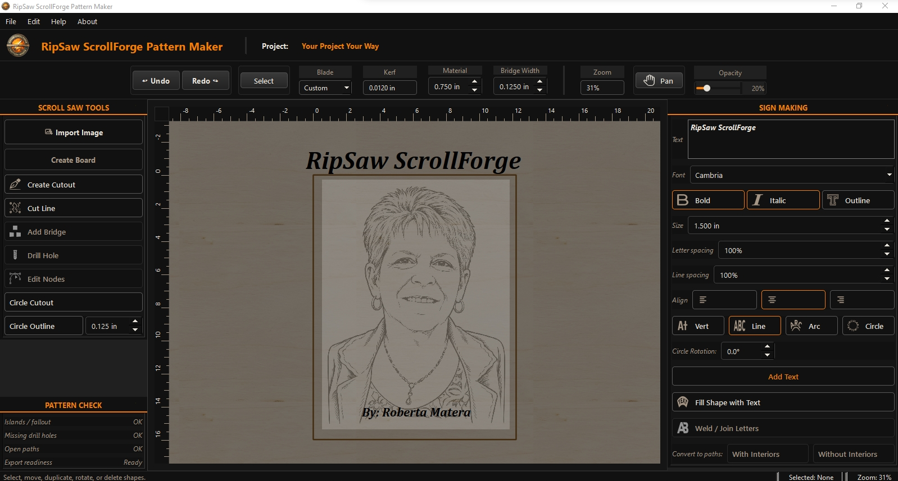This screenshot has width=898, height=481.
Task: Toggle Bold text style
Action: (708, 200)
